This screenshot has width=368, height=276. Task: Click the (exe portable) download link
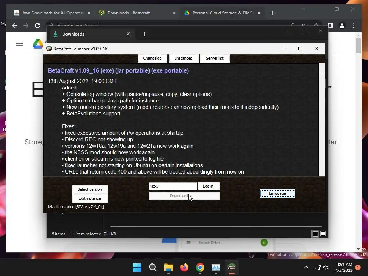(170, 71)
